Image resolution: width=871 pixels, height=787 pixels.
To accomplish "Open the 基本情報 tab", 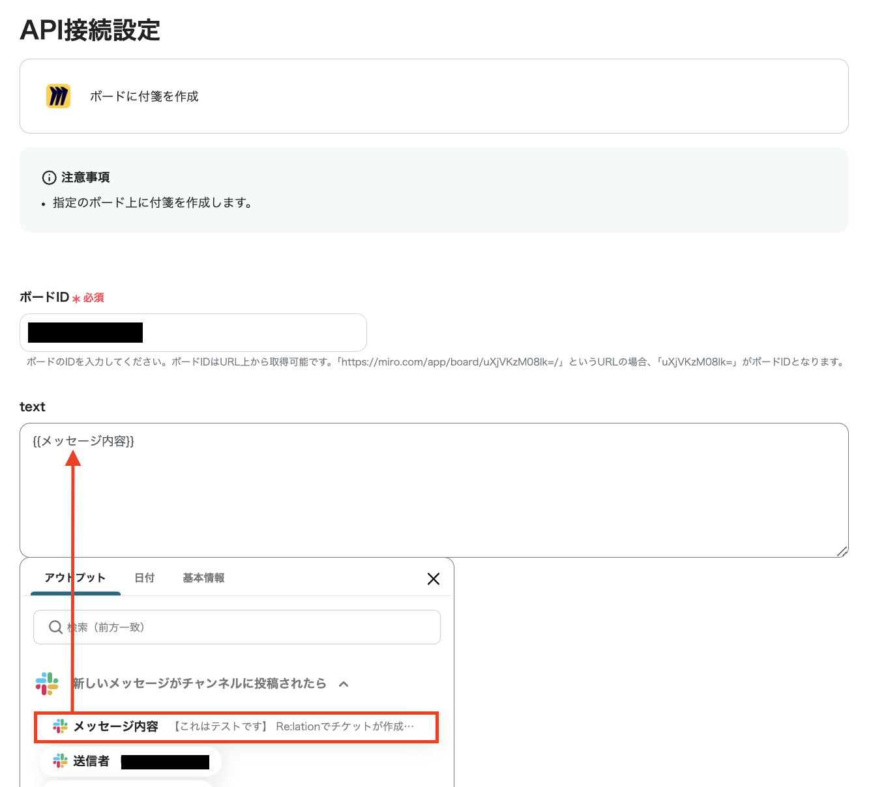I will 203,578.
